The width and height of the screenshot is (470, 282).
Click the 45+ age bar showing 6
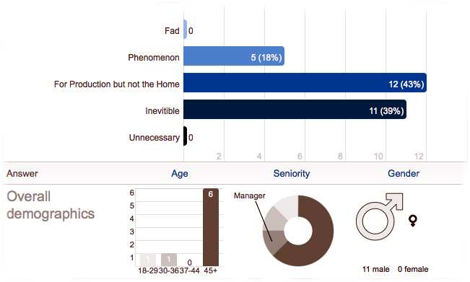tap(211, 227)
